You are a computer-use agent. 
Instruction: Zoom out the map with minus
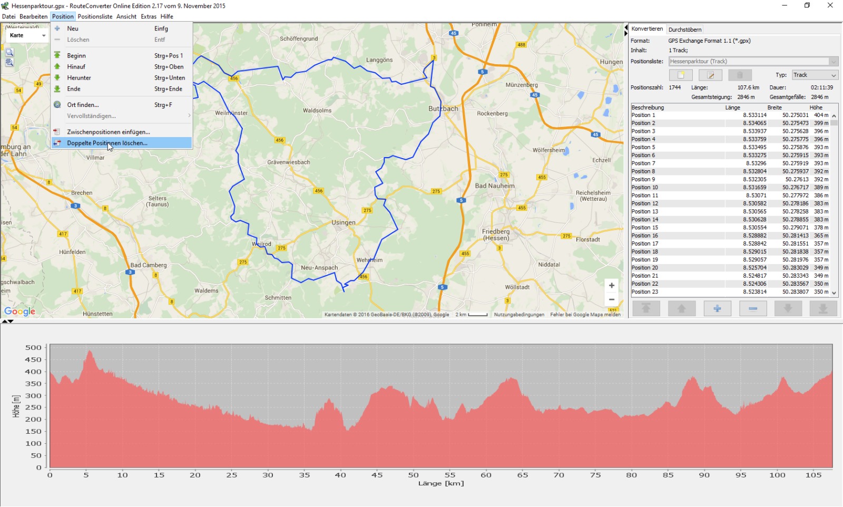611,299
